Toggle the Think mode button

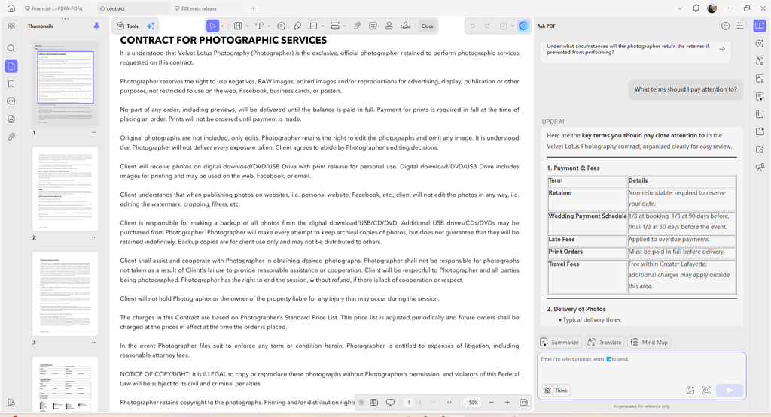[556, 391]
